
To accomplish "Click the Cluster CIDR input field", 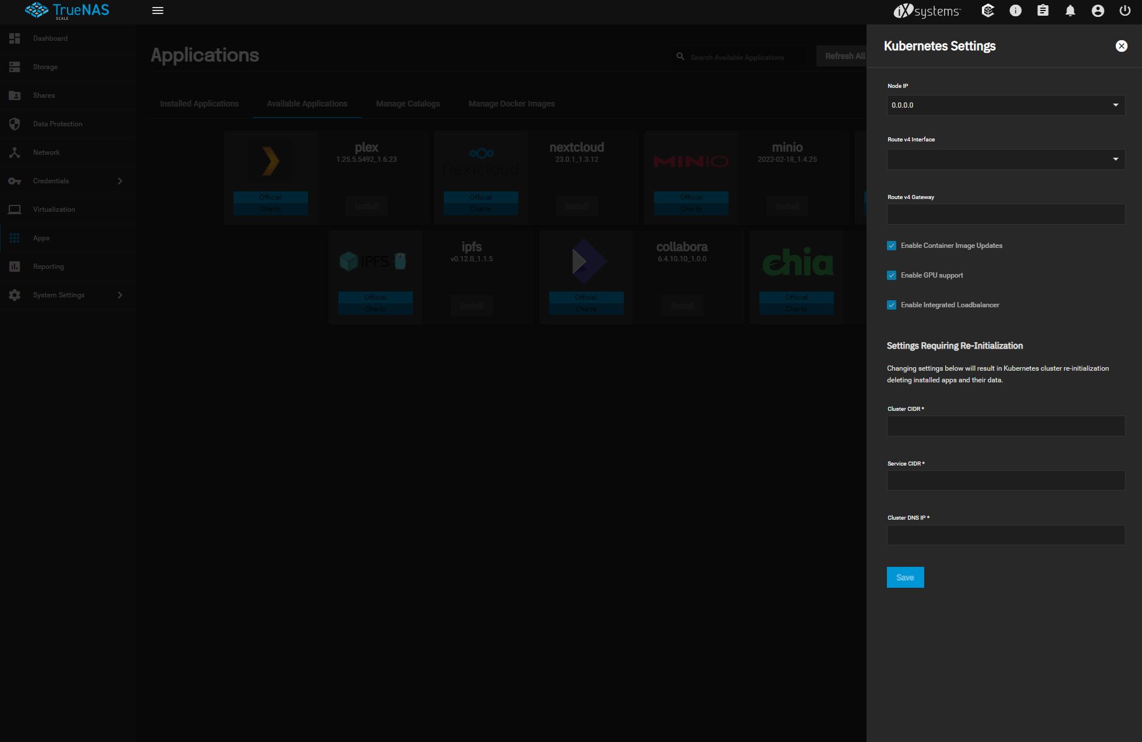I will tap(1006, 426).
